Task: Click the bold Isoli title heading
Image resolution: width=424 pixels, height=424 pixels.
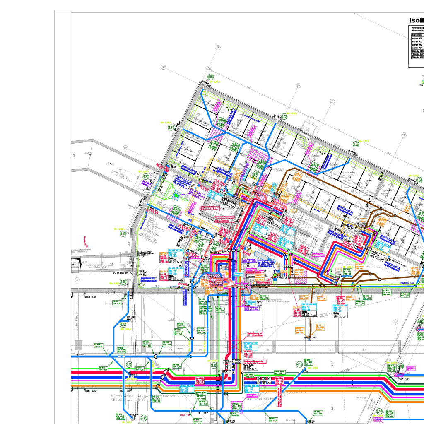Action: [x=417, y=20]
